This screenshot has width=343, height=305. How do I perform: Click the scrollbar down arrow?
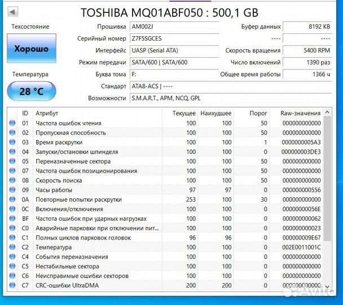[327, 286]
